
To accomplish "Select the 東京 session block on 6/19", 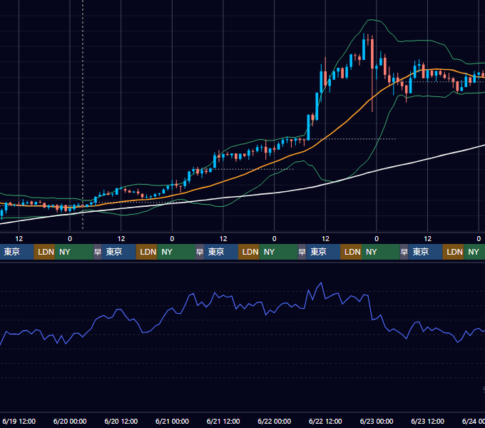I will [16, 252].
